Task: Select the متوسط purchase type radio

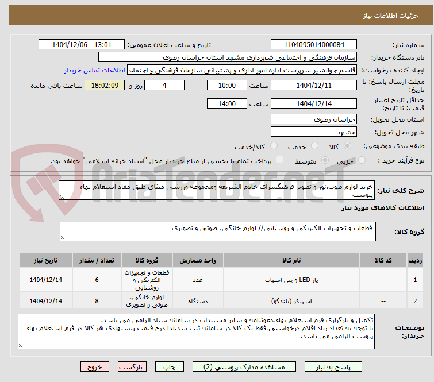Action: coord(325,160)
